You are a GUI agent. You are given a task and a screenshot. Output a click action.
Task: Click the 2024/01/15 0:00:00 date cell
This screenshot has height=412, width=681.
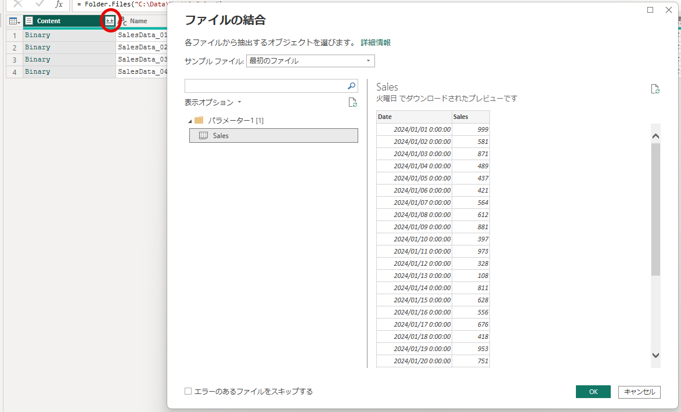coord(414,300)
